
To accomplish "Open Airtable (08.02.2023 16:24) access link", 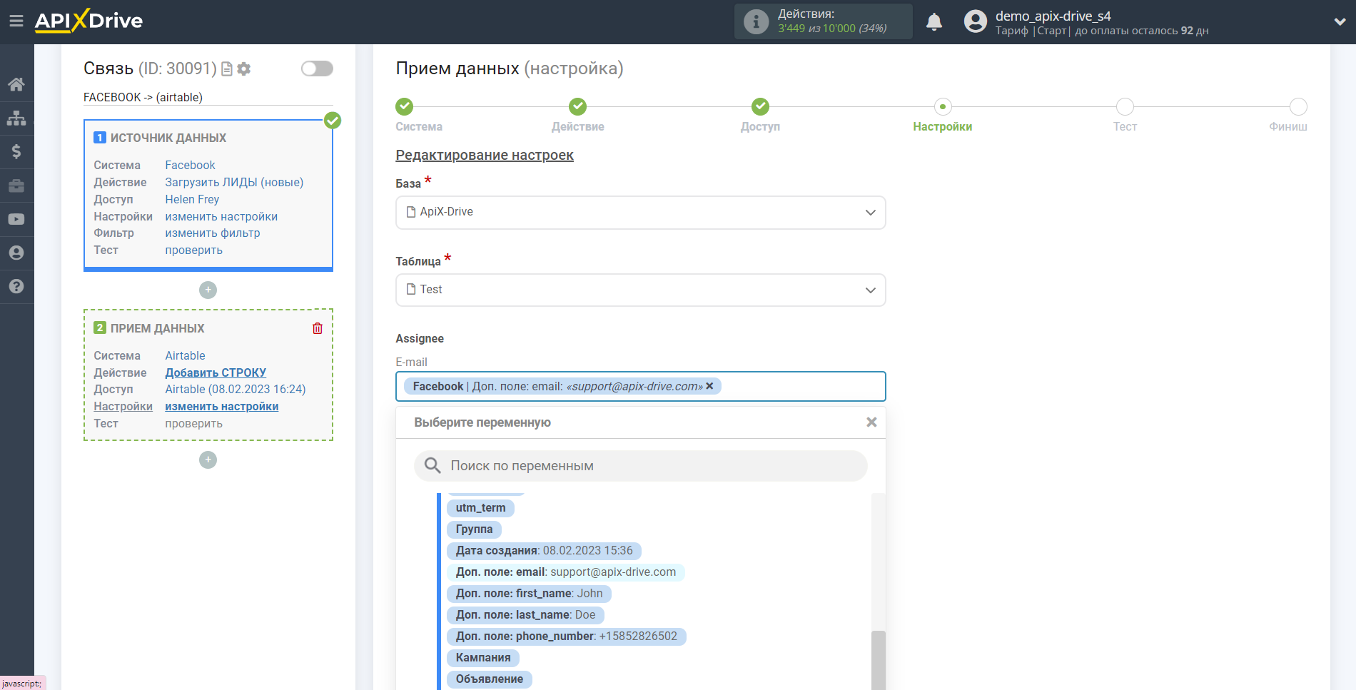I will (x=236, y=389).
